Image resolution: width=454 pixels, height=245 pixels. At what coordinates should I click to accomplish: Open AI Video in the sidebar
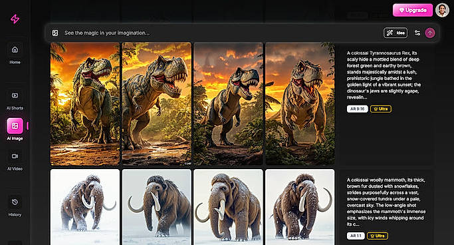click(x=15, y=160)
